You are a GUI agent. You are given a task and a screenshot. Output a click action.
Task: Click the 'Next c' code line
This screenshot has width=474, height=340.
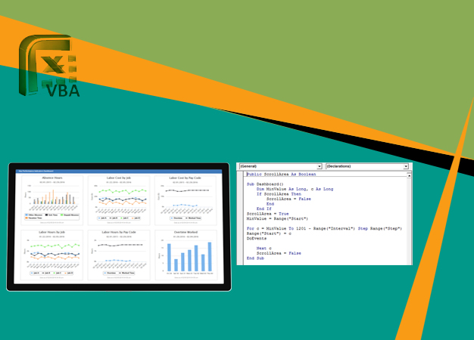click(x=264, y=249)
